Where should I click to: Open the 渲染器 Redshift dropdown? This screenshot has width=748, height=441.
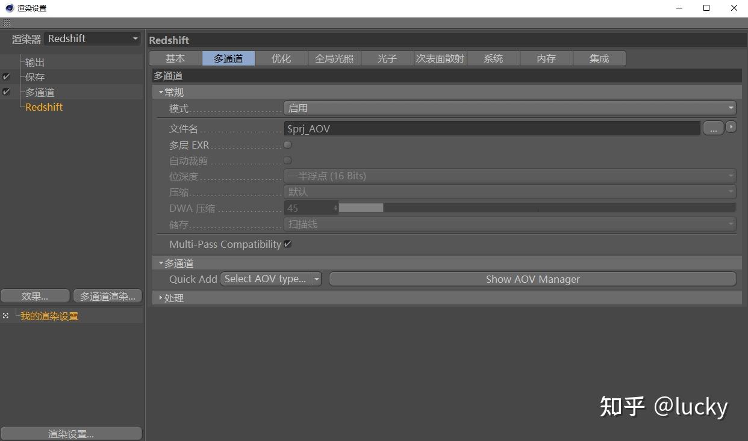click(x=92, y=38)
